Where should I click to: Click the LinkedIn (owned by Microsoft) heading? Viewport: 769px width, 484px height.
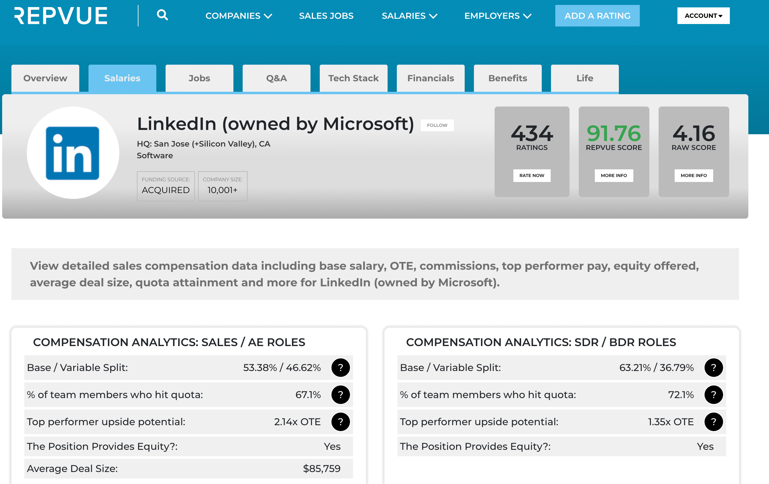click(275, 124)
